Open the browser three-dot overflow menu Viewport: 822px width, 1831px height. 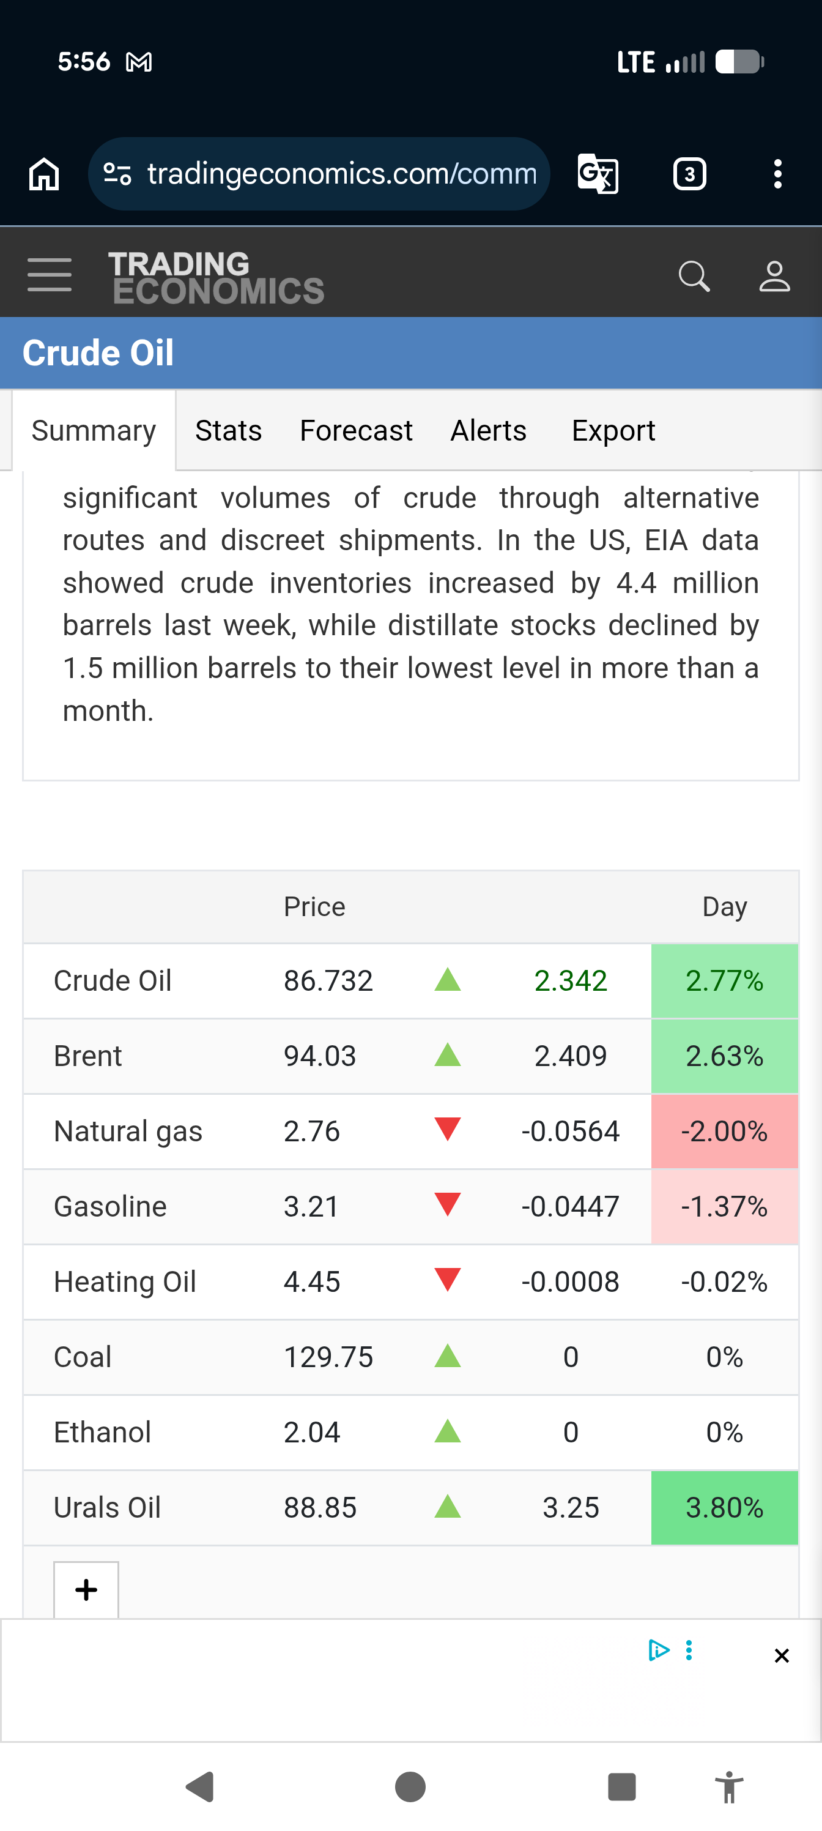778,174
